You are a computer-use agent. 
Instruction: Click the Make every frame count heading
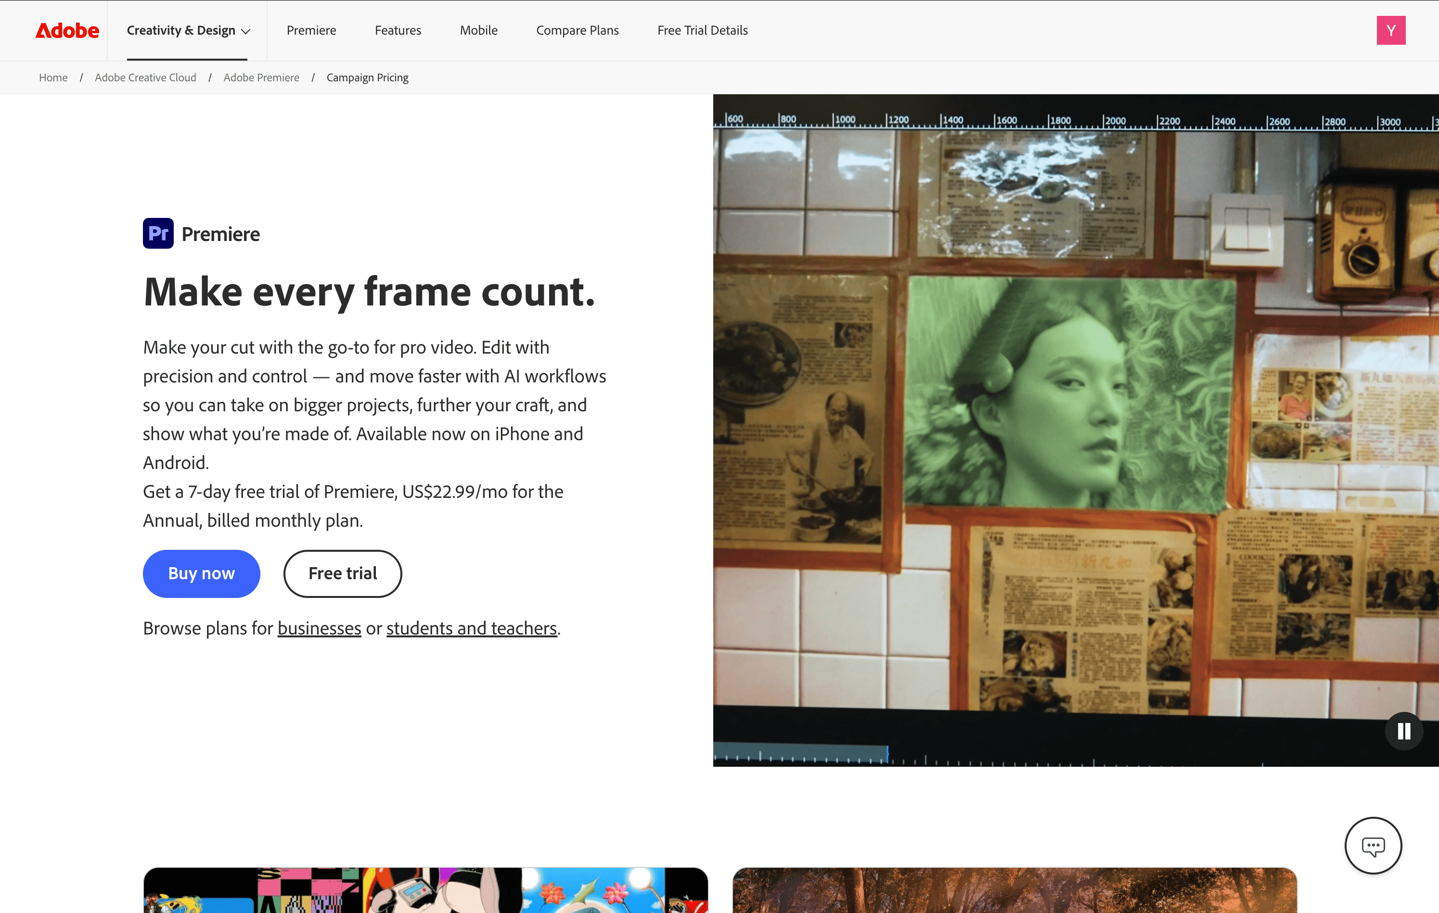click(369, 292)
